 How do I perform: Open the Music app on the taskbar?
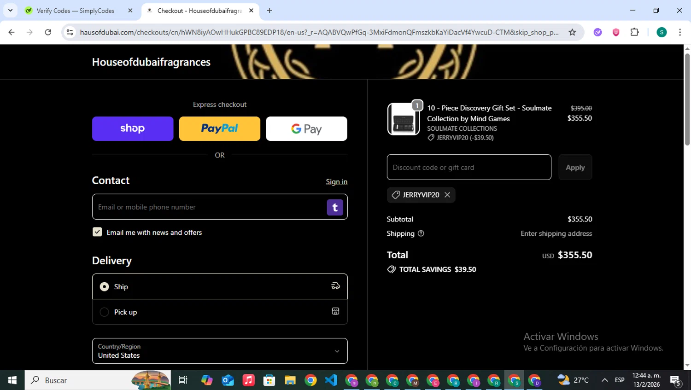(x=248, y=380)
